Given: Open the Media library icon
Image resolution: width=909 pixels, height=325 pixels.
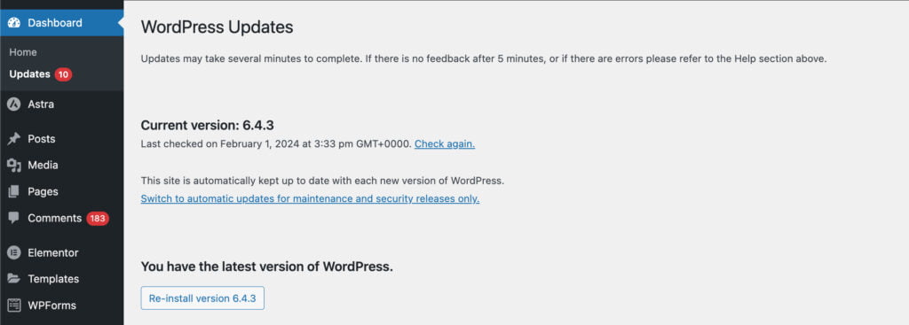Looking at the screenshot, I should 14,166.
